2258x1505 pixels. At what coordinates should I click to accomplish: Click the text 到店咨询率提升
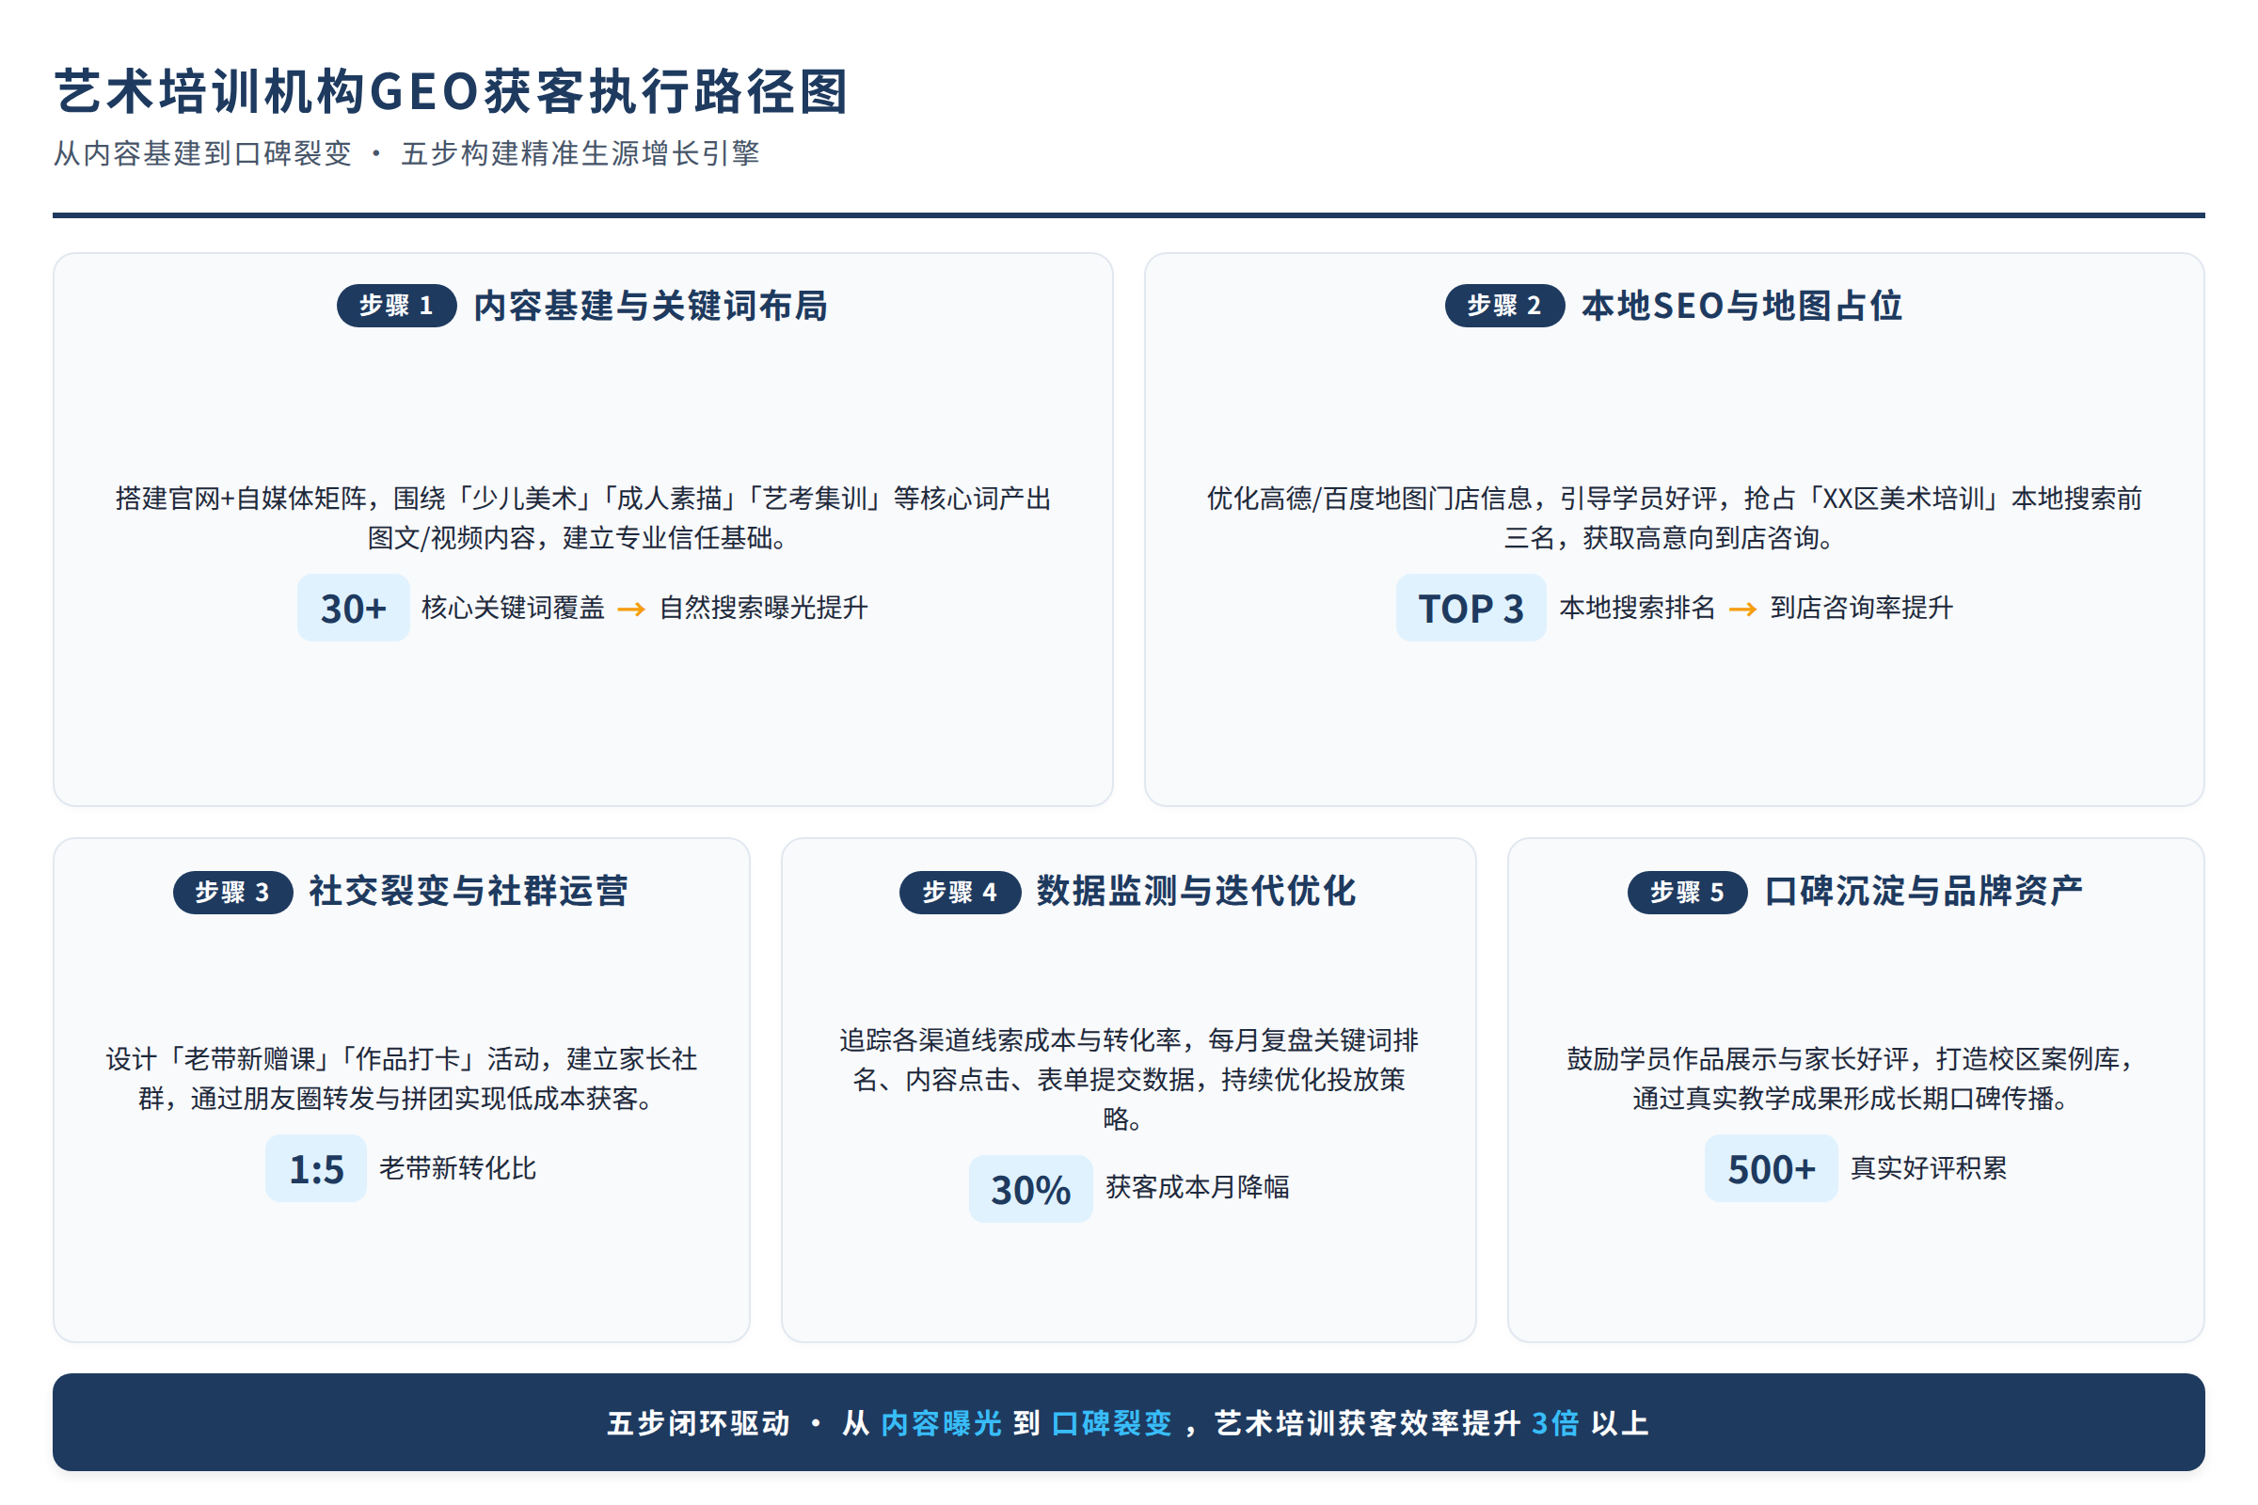1862,608
